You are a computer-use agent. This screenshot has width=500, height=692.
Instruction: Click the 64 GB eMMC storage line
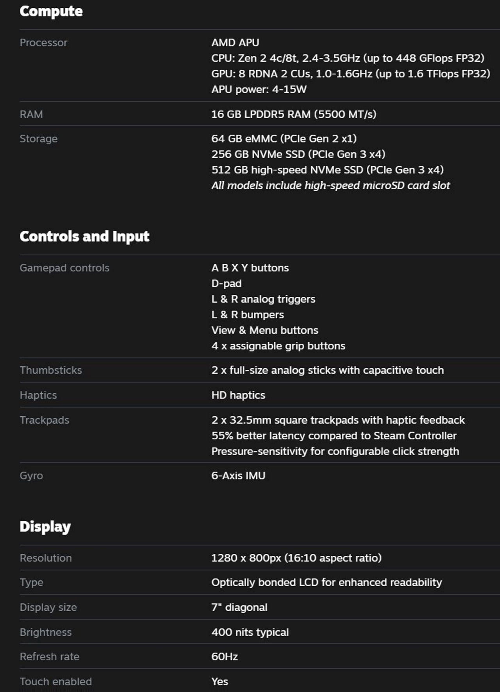pos(284,139)
